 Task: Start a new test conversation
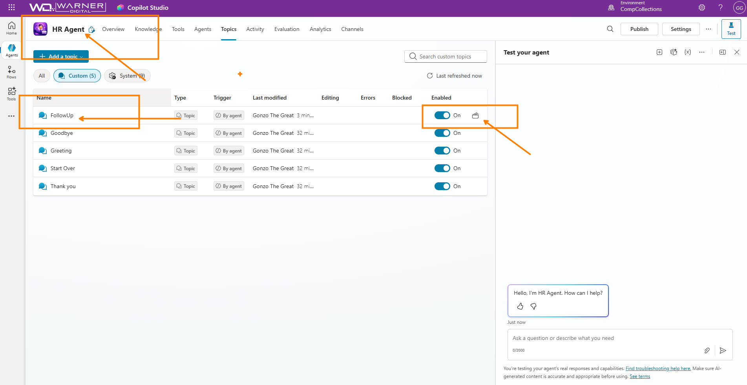[x=659, y=52]
